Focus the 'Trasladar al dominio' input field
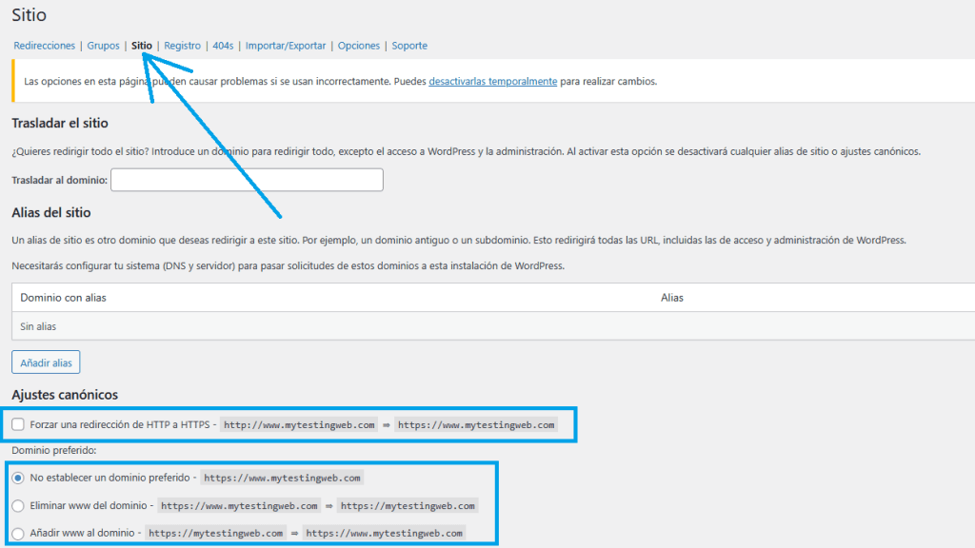Viewport: 975px width, 548px height. pyautogui.click(x=247, y=180)
